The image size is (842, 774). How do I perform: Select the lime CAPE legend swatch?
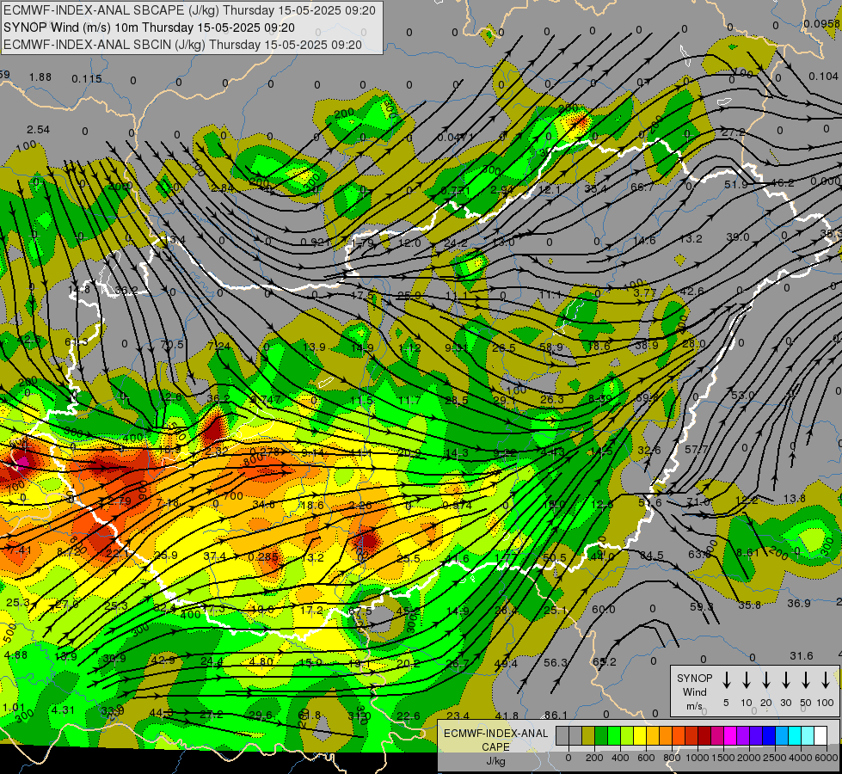[627, 735]
